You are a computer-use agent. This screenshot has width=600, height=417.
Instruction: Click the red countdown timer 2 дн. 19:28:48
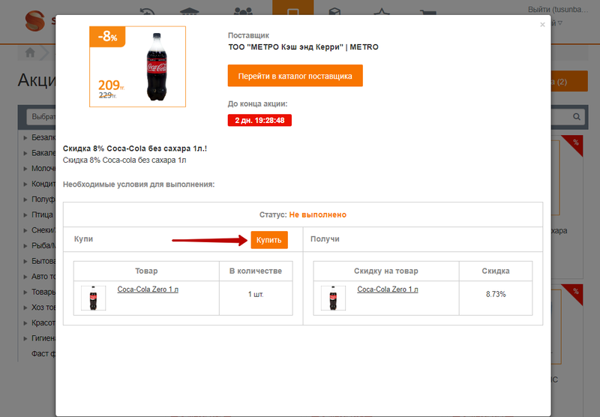[259, 120]
